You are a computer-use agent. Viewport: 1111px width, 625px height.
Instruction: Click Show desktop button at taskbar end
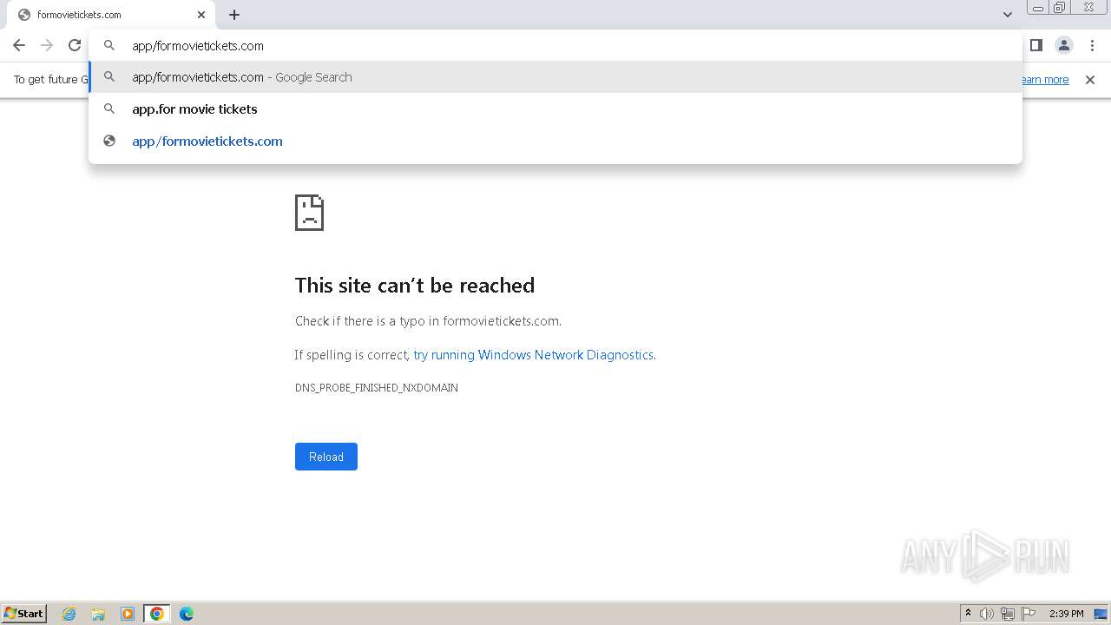pyautogui.click(x=1101, y=614)
